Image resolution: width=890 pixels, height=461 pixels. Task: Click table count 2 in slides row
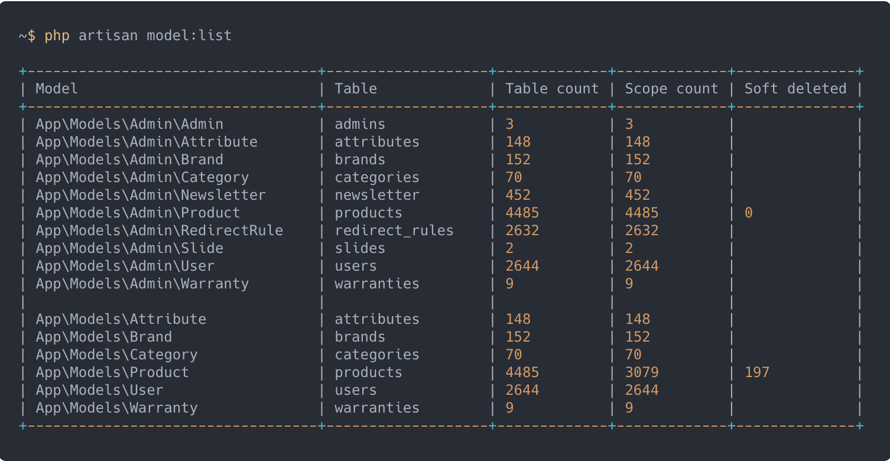(509, 248)
